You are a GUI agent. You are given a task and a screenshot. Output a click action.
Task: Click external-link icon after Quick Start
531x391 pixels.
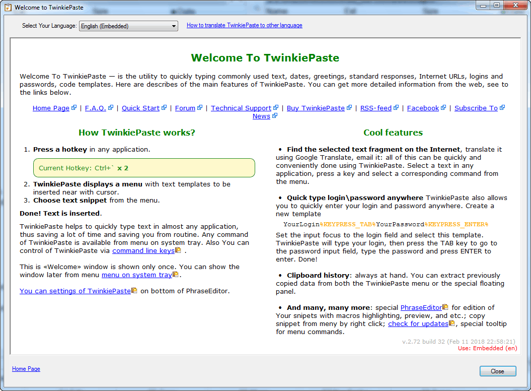click(164, 107)
